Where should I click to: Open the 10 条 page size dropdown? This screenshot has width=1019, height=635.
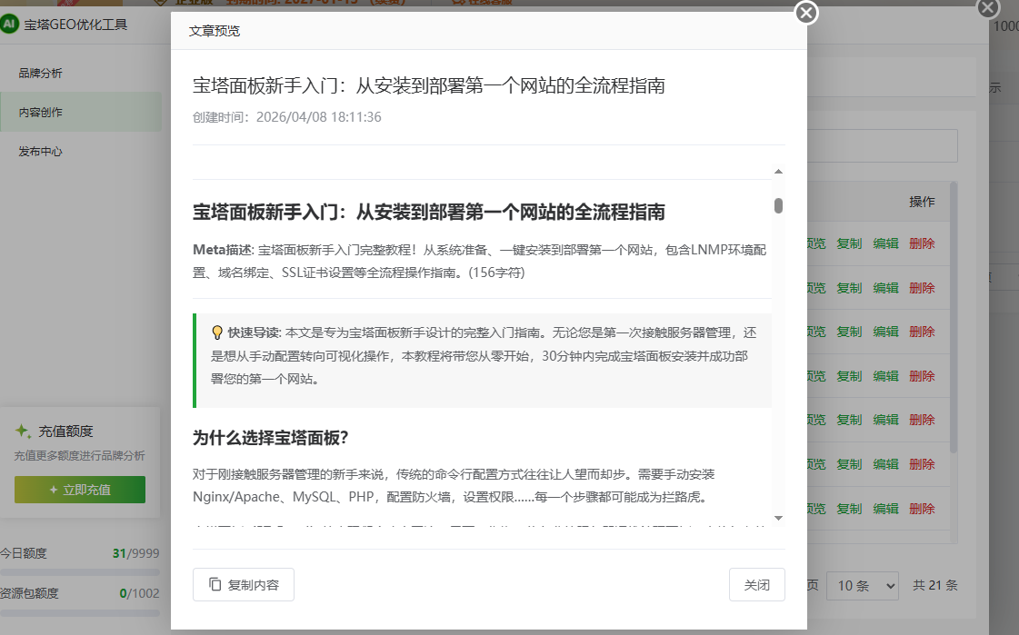pos(862,585)
